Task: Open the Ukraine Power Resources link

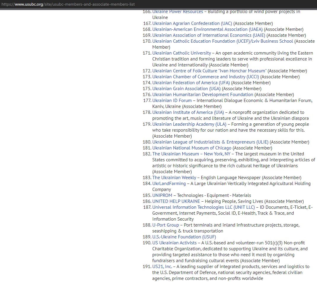Action: [x=178, y=12]
